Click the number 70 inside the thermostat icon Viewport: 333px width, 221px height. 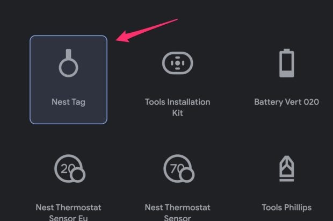tap(176, 169)
